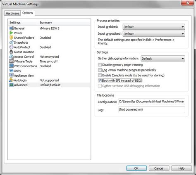Click the Unity icon

(x=11, y=71)
